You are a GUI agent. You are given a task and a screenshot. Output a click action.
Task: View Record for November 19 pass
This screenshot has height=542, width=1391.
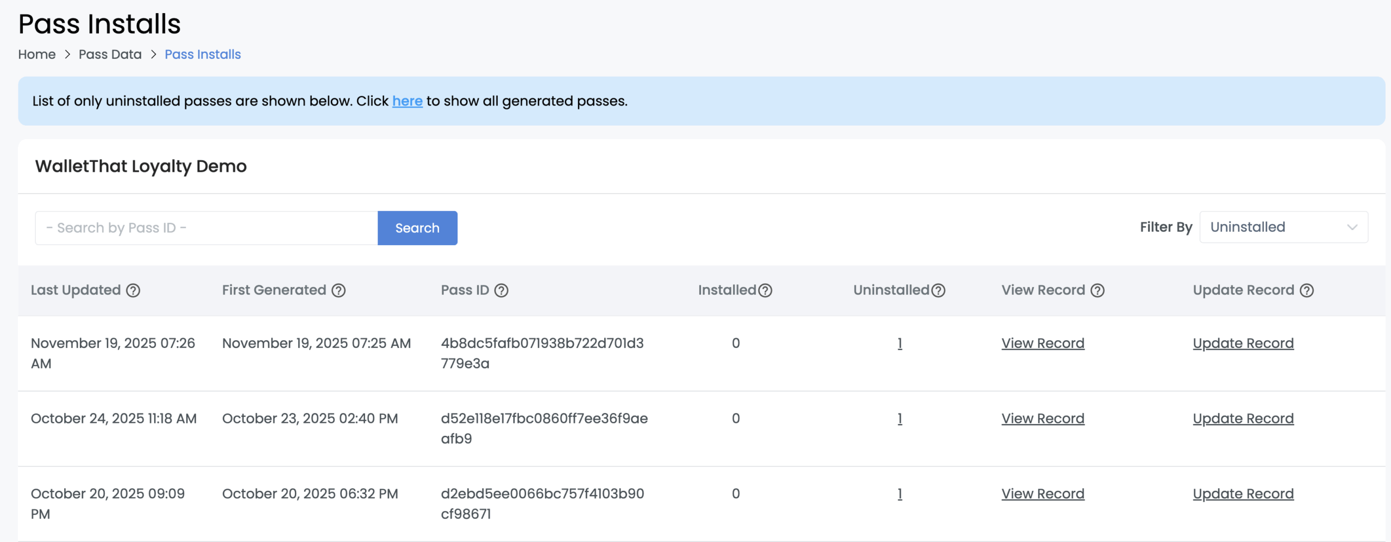click(x=1043, y=344)
